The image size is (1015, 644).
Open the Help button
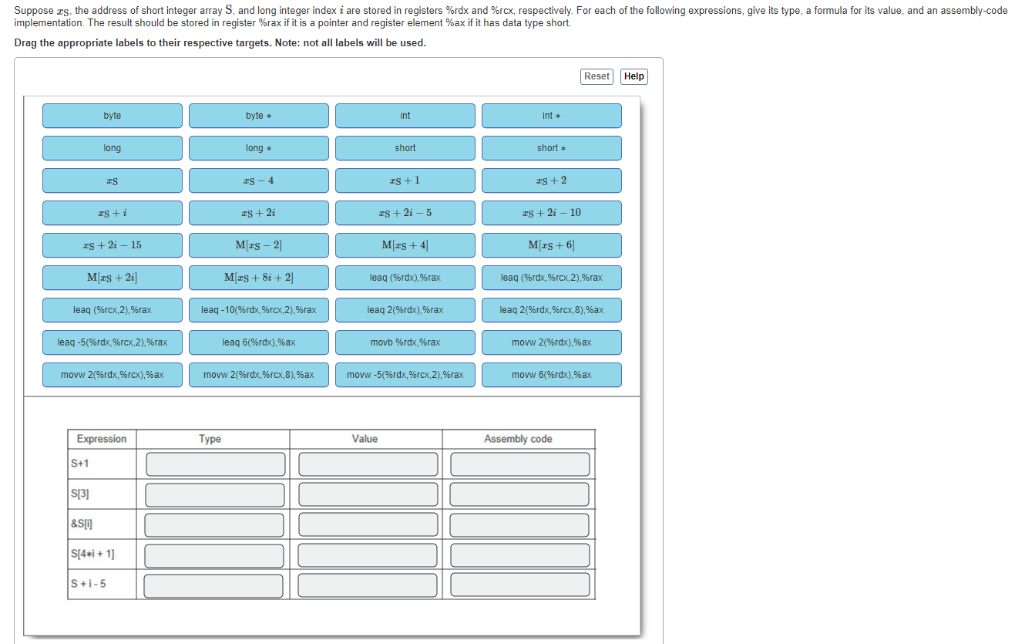634,76
